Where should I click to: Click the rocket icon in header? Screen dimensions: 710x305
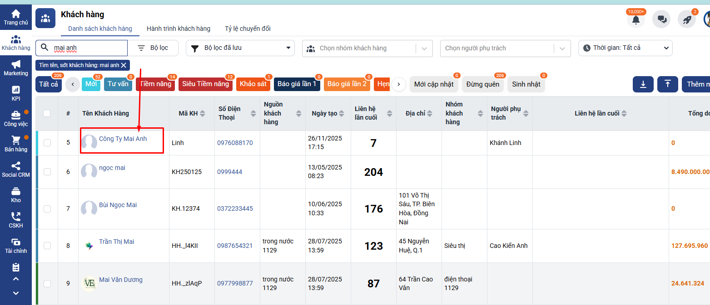click(687, 19)
